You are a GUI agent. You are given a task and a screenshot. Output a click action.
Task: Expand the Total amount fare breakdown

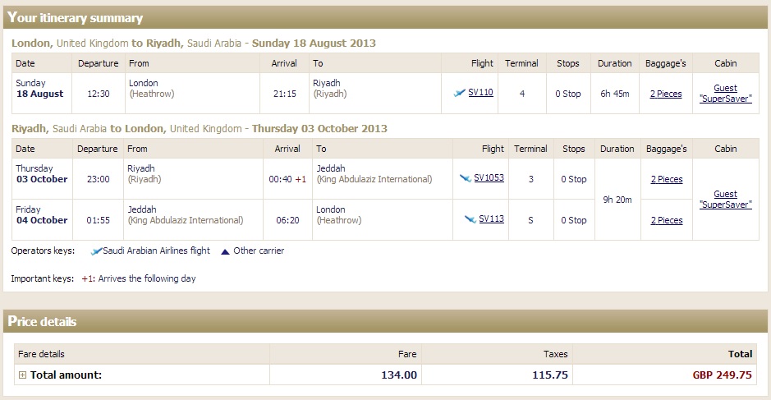pyautogui.click(x=22, y=375)
